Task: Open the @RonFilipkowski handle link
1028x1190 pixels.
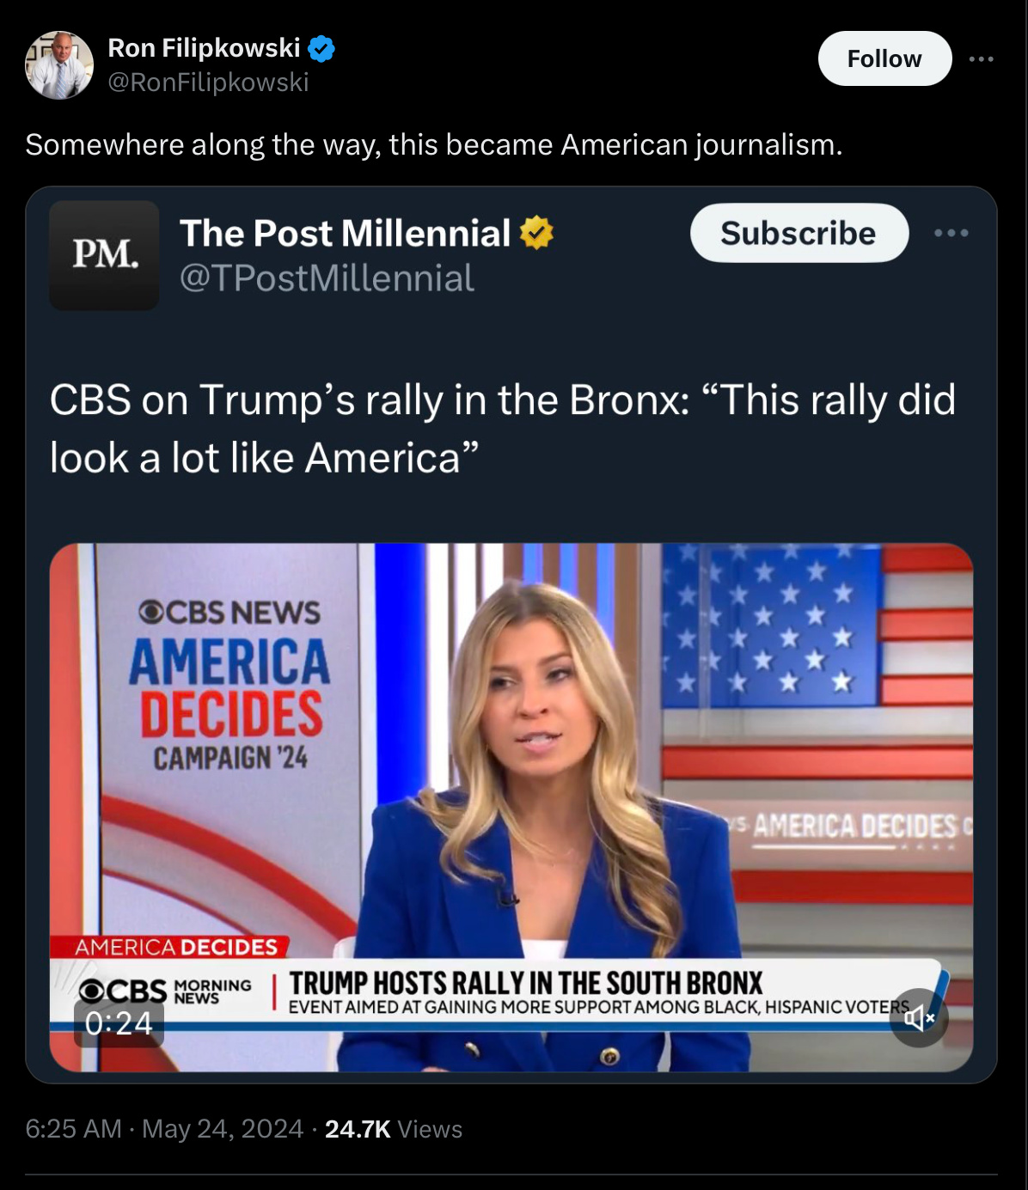Action: pos(208,82)
